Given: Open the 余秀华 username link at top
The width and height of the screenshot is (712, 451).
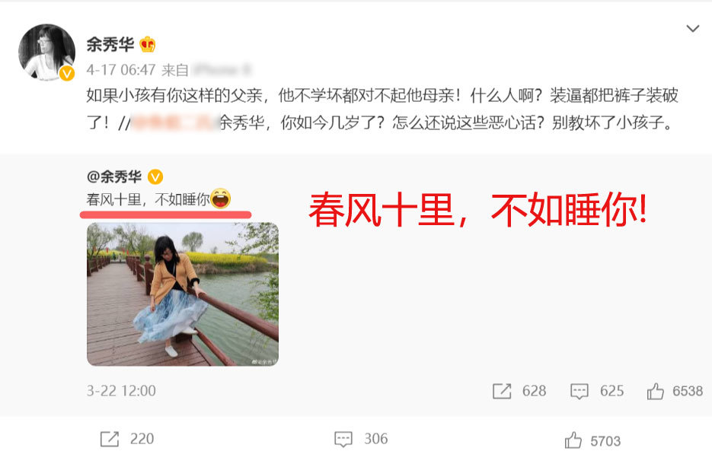Looking at the screenshot, I should tap(110, 44).
